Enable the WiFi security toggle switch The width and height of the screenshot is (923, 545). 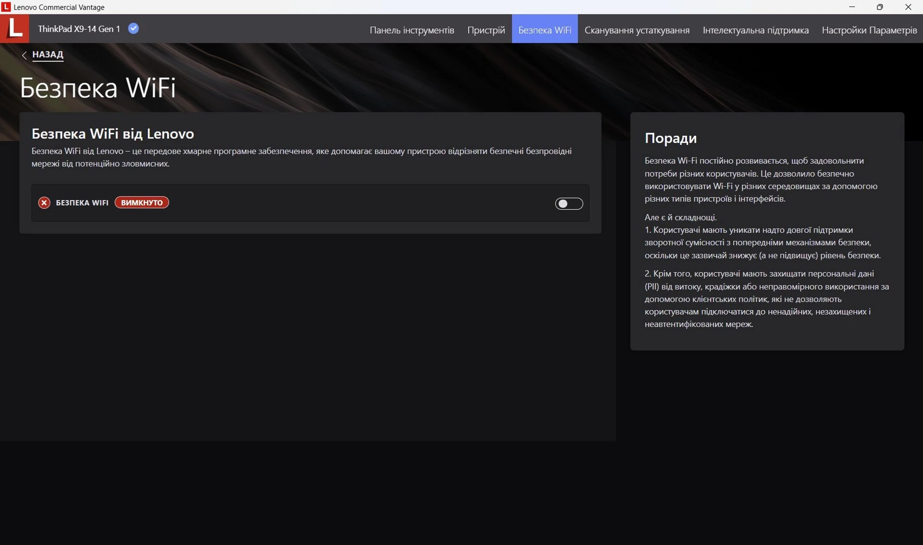(x=569, y=204)
